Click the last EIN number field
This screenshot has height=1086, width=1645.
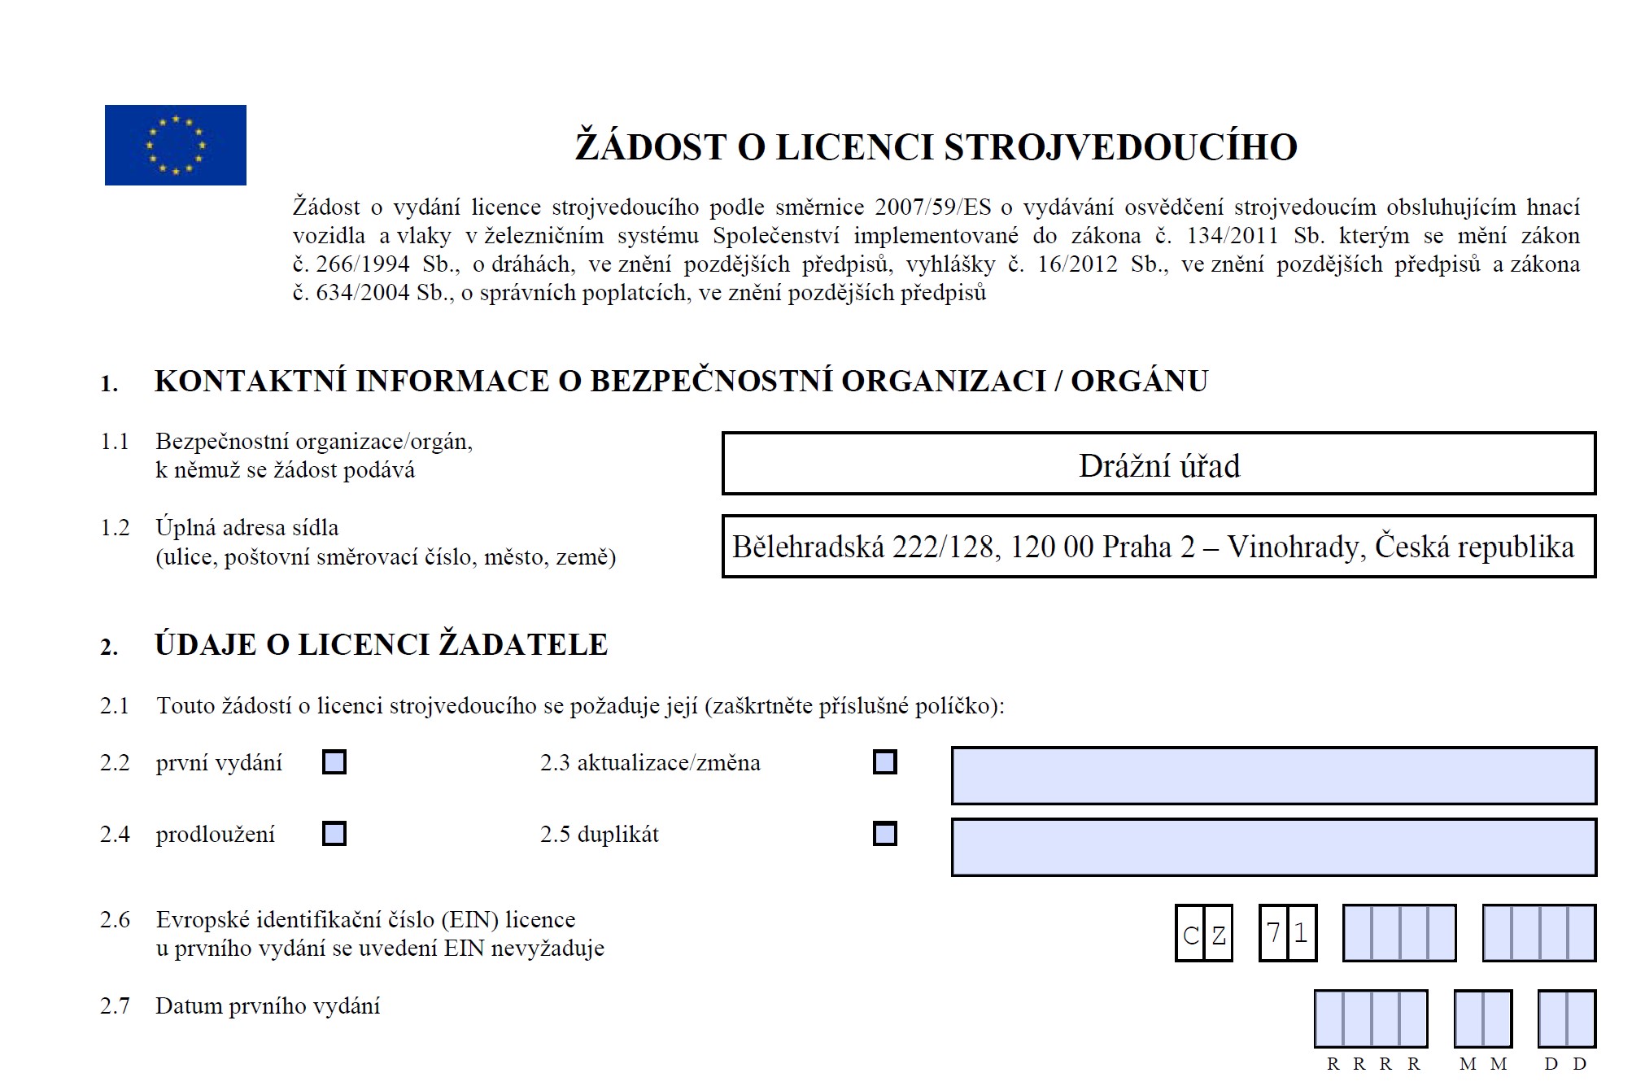pos(1538,933)
